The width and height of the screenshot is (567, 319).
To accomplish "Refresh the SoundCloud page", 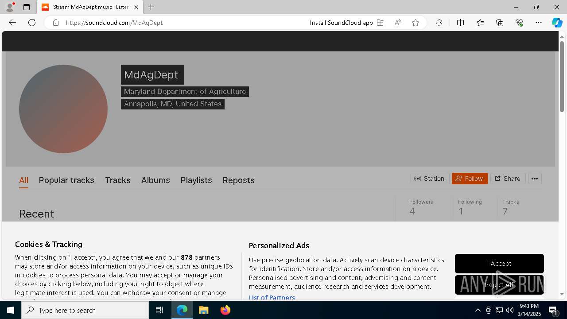I will (x=32, y=23).
